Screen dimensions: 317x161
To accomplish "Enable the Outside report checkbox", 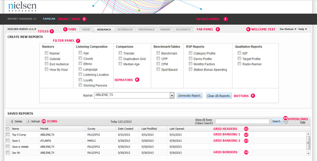I will click(x=46, y=59).
